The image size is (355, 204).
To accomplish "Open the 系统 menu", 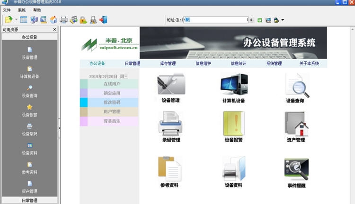I will (x=22, y=10).
